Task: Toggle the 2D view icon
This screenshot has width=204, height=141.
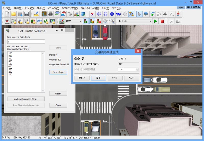Action: tap(112, 21)
